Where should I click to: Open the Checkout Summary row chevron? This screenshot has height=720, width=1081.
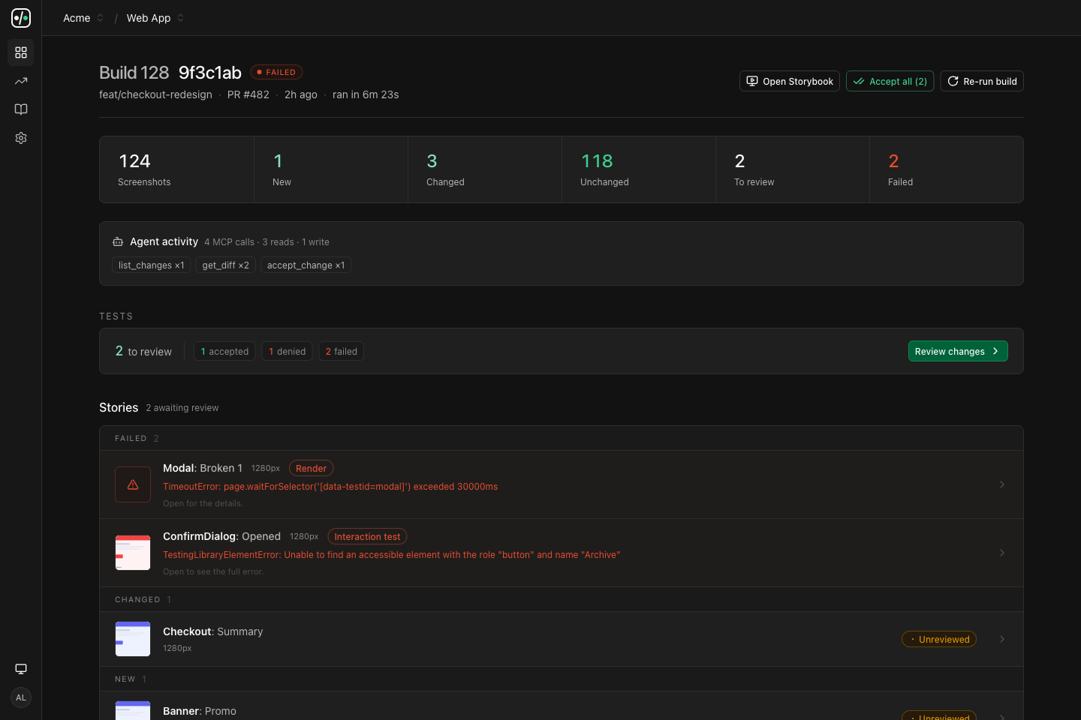1002,639
